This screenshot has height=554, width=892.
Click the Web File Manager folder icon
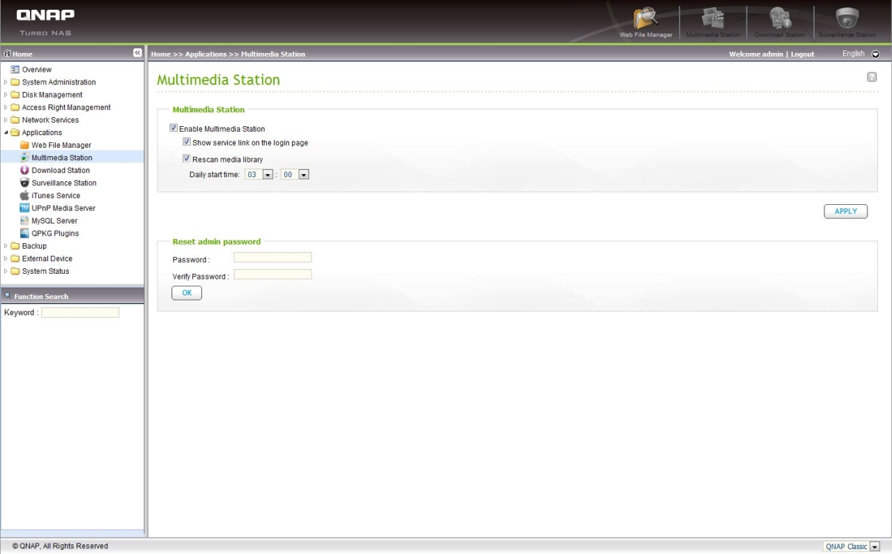24,145
